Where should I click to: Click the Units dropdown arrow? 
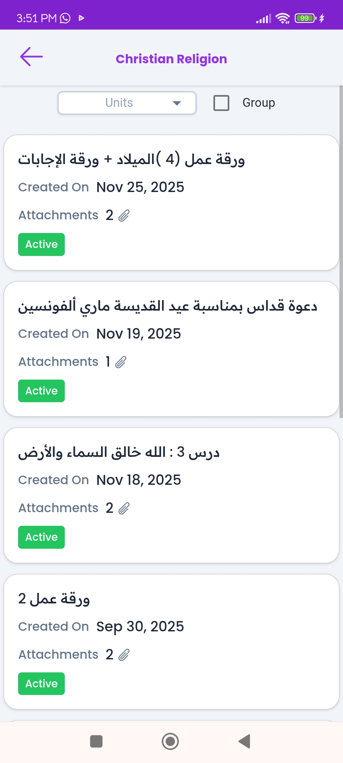coord(177,103)
